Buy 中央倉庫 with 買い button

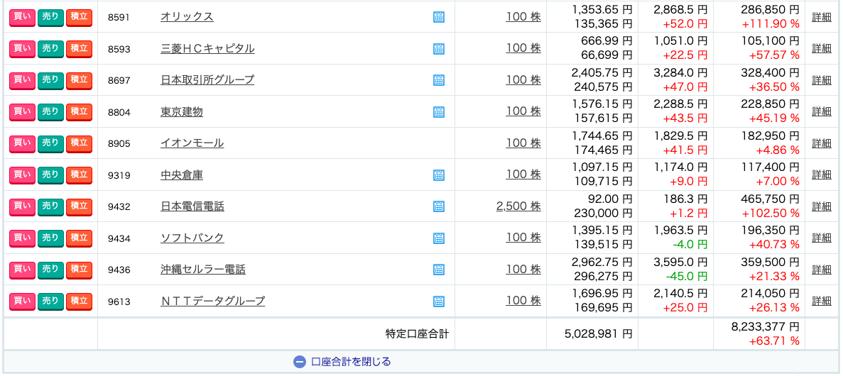(22, 175)
